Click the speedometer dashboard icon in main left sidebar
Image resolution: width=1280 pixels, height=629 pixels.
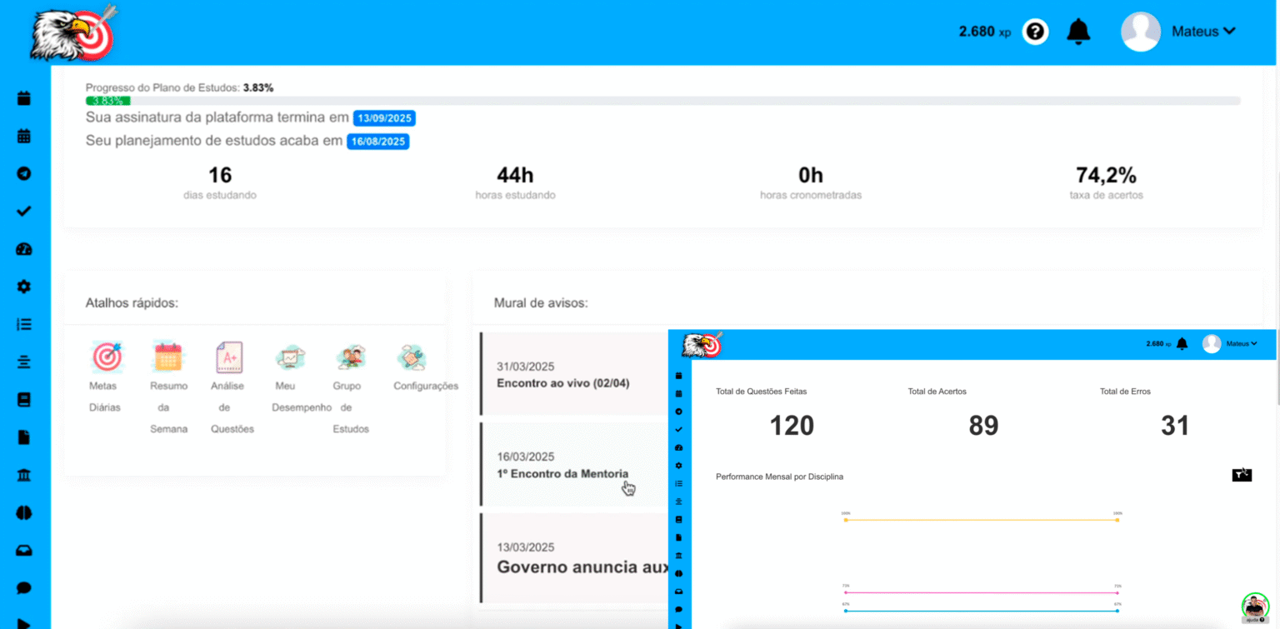coord(24,249)
